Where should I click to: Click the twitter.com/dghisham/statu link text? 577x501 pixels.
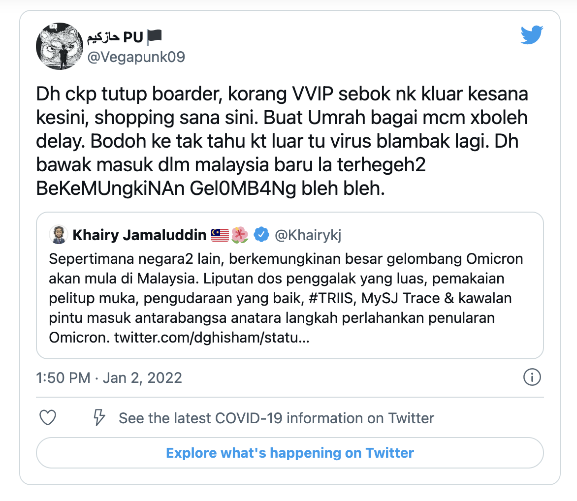click(212, 338)
